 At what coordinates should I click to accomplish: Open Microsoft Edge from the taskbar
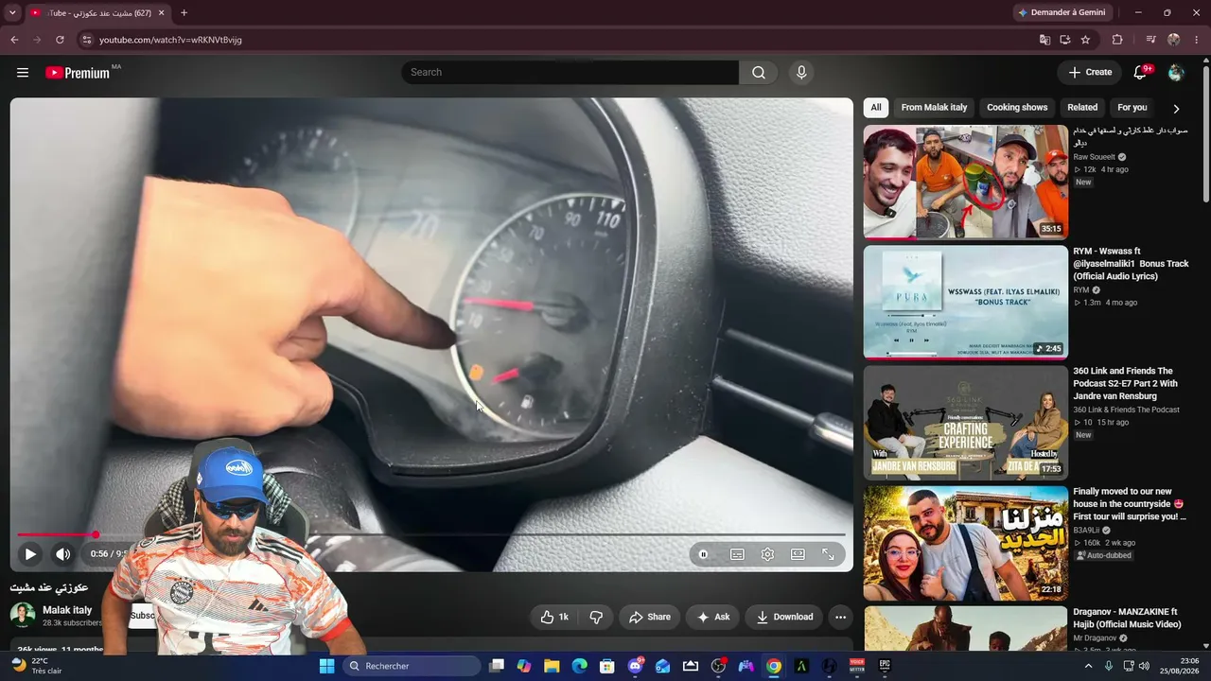pyautogui.click(x=579, y=666)
